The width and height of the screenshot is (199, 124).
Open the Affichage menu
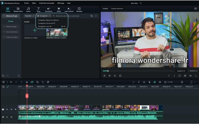60,3
